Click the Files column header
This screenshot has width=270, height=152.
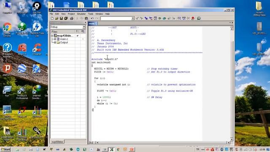(x=63, y=32)
